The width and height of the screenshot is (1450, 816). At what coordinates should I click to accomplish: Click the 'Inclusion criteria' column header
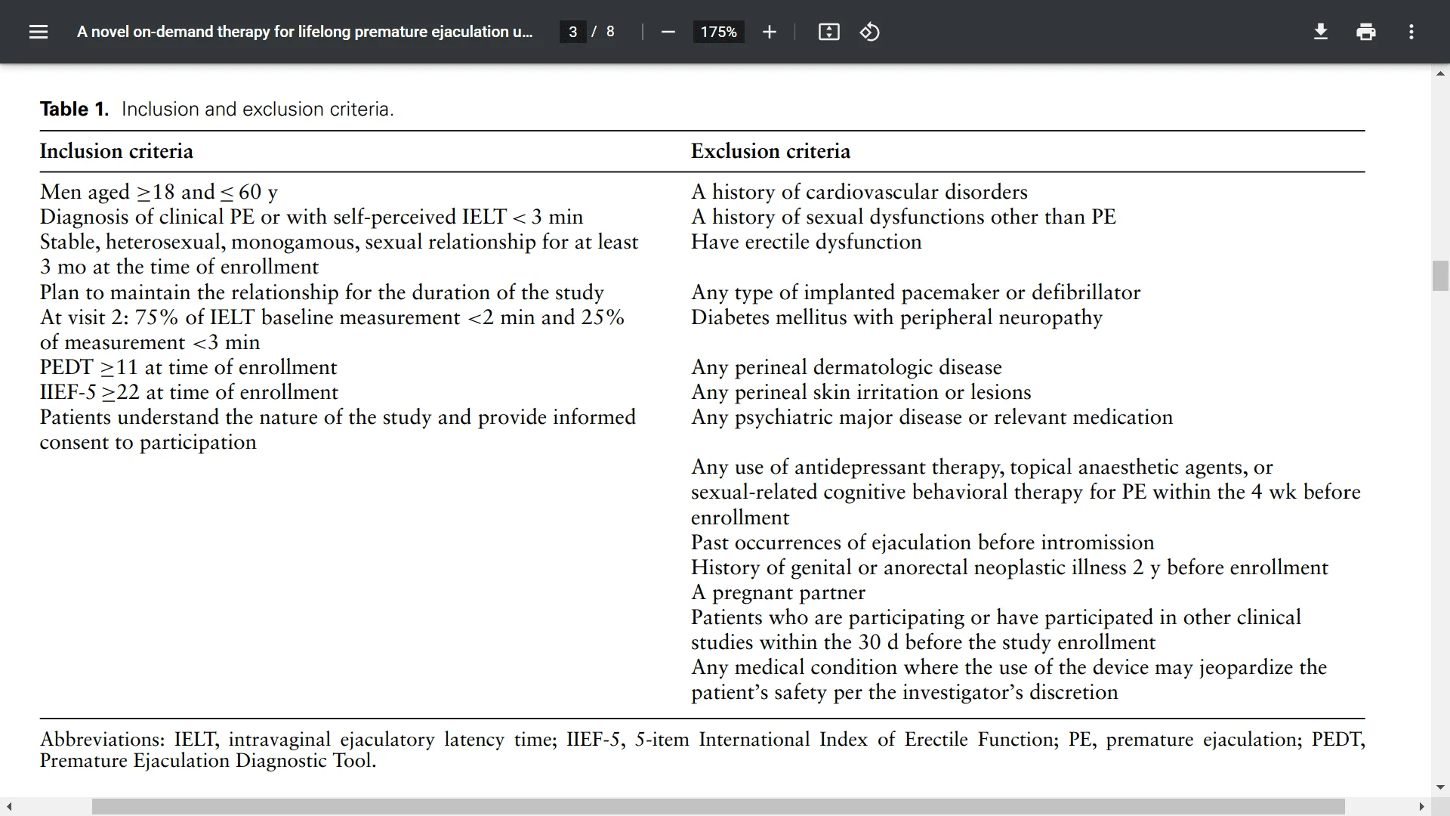116,151
